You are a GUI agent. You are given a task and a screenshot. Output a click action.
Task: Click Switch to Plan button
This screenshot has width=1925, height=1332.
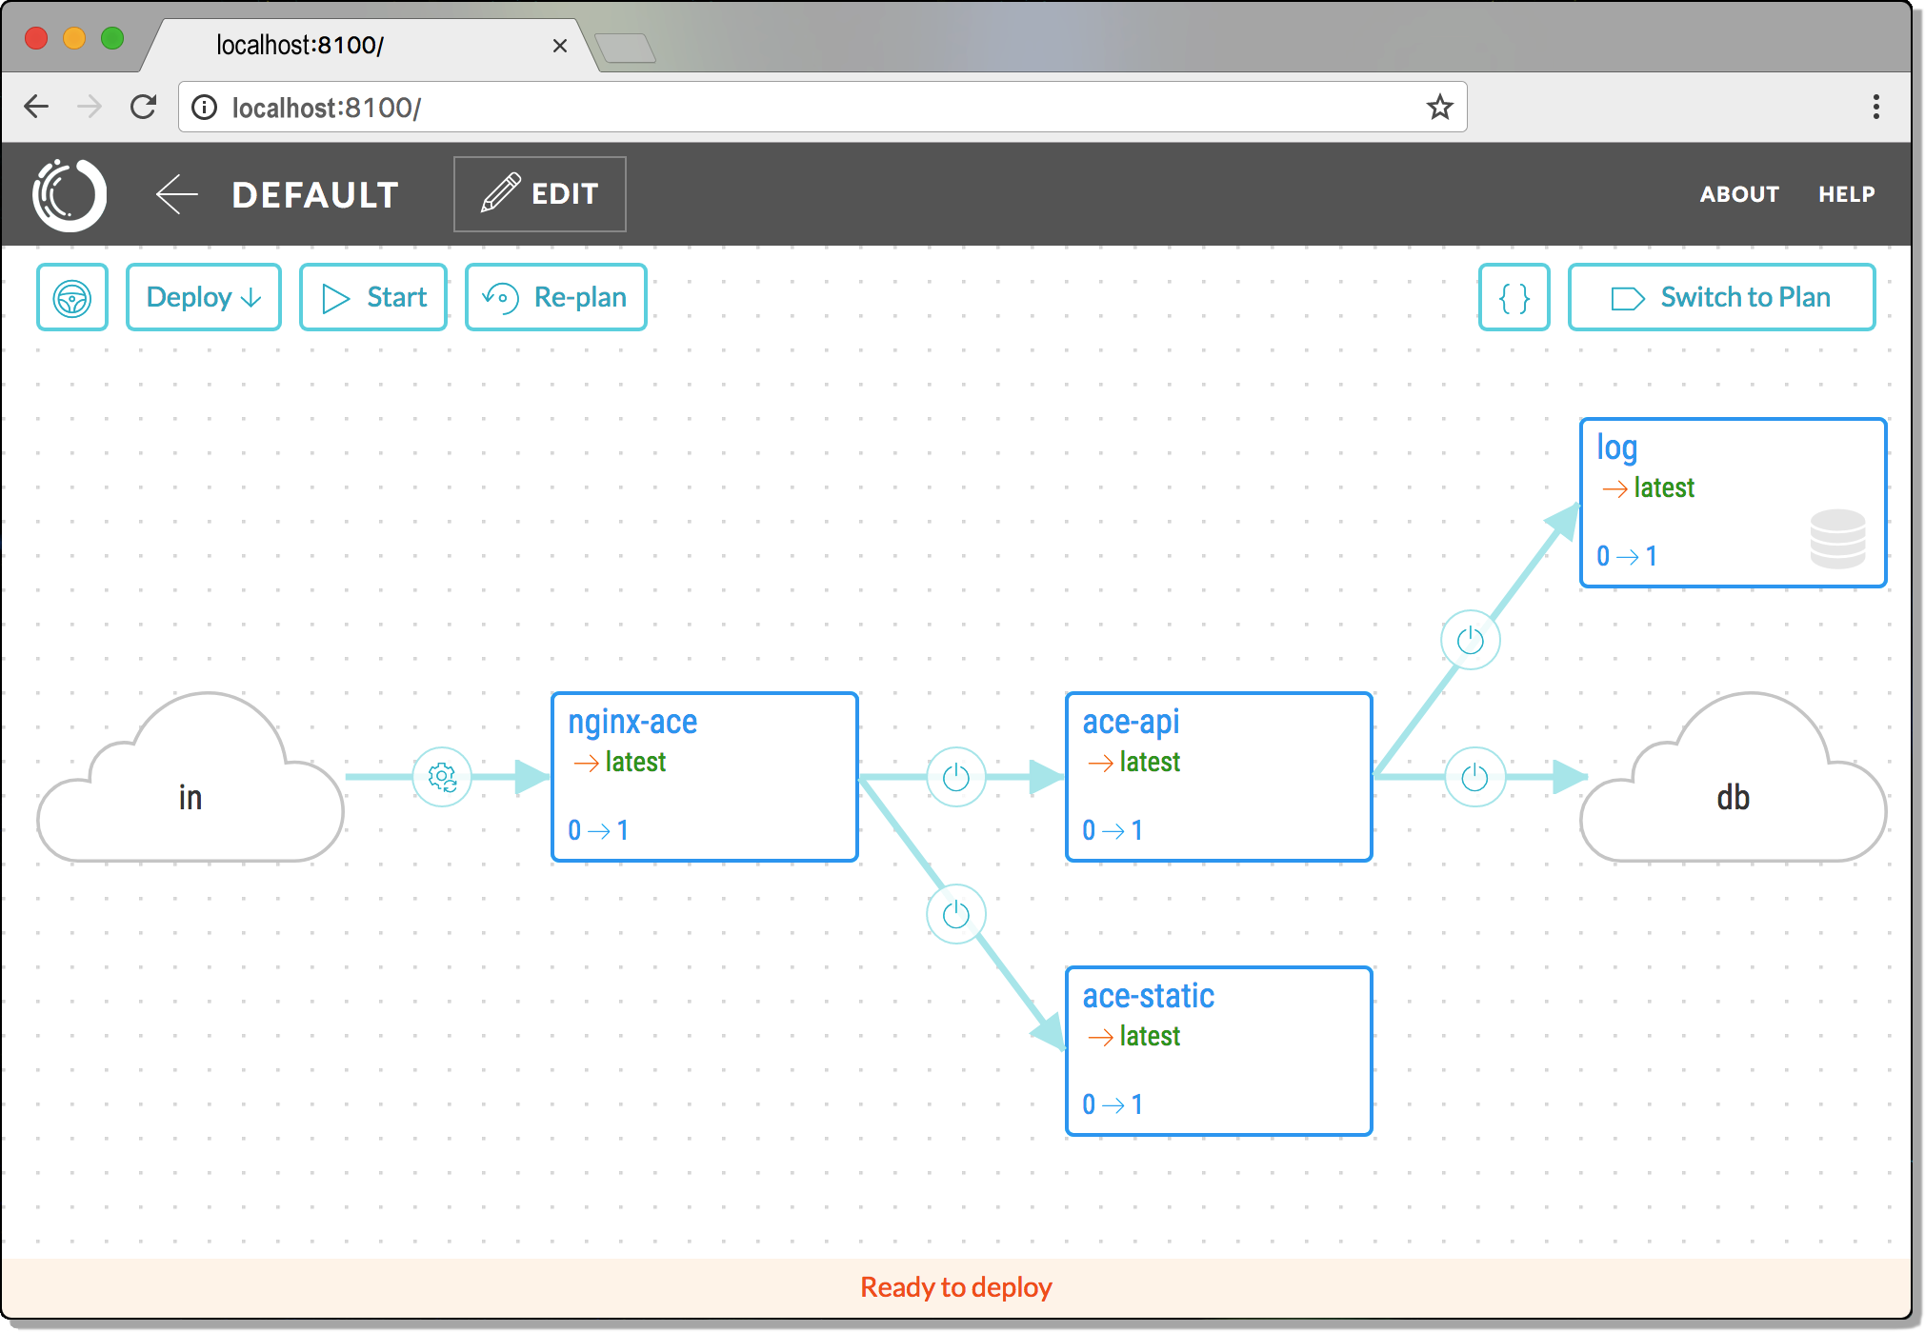pyautogui.click(x=1721, y=298)
